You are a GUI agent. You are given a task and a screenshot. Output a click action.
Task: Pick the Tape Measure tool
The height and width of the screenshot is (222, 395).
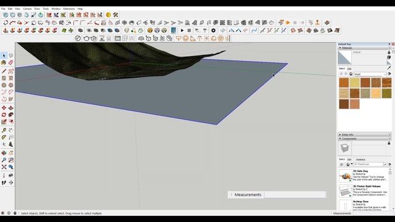point(4,130)
